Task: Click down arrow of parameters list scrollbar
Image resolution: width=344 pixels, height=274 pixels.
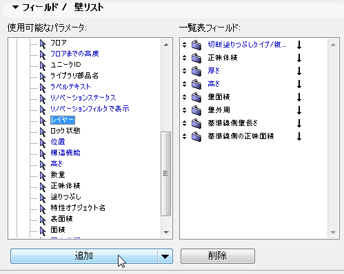Action: click(x=166, y=232)
